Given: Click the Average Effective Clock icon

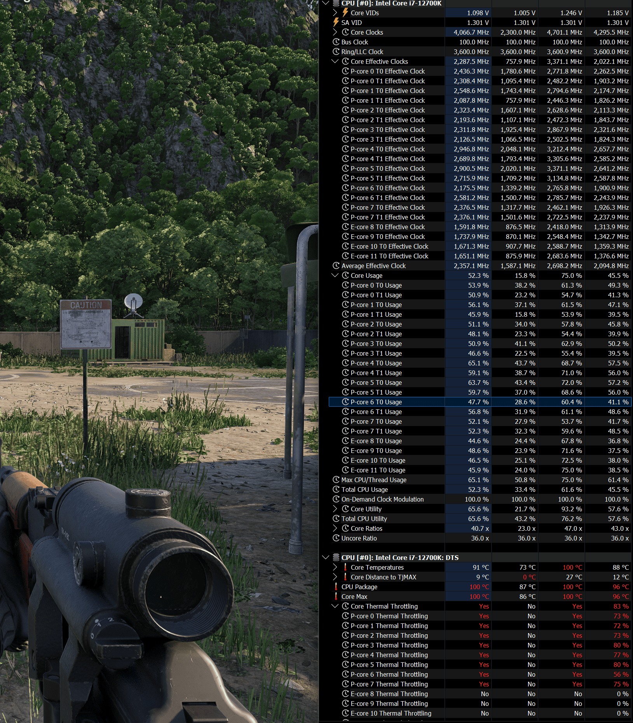Looking at the screenshot, I should [336, 266].
